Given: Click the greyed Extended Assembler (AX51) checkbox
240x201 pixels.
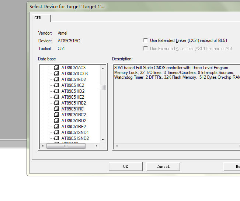Looking at the screenshot, I should (x=146, y=49).
